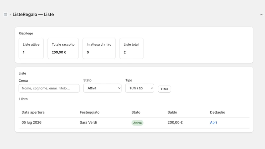265x149 pixels.
Task: Click the green Attiva status badge
Action: [x=137, y=123]
